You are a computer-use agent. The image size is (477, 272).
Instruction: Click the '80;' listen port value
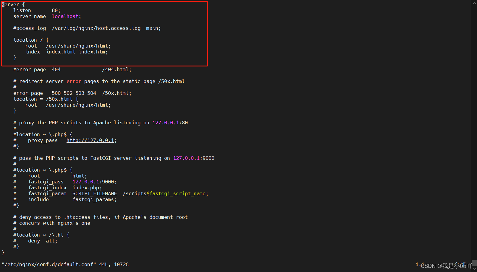pos(56,11)
